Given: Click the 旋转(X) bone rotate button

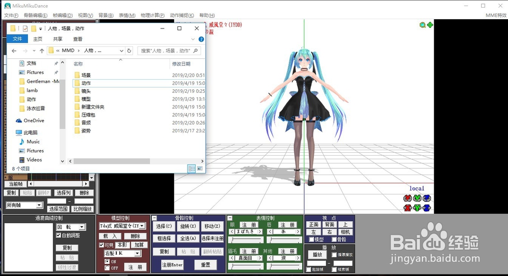Looking at the screenshot, I should pyautogui.click(x=188, y=226).
